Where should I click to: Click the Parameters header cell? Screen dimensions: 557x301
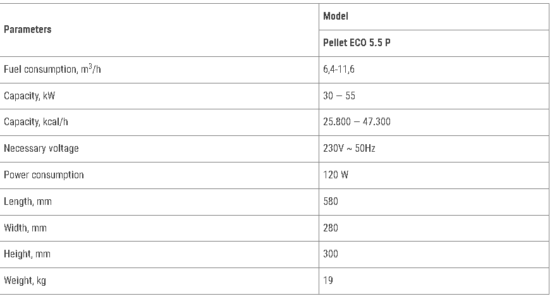(x=159, y=30)
